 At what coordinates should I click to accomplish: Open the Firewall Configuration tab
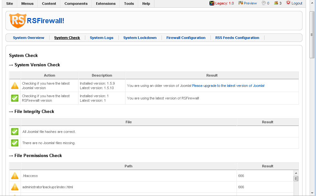[186, 38]
